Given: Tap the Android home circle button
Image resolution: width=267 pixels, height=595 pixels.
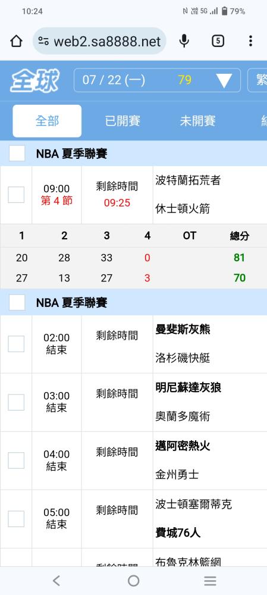Looking at the screenshot, I should tap(133, 581).
